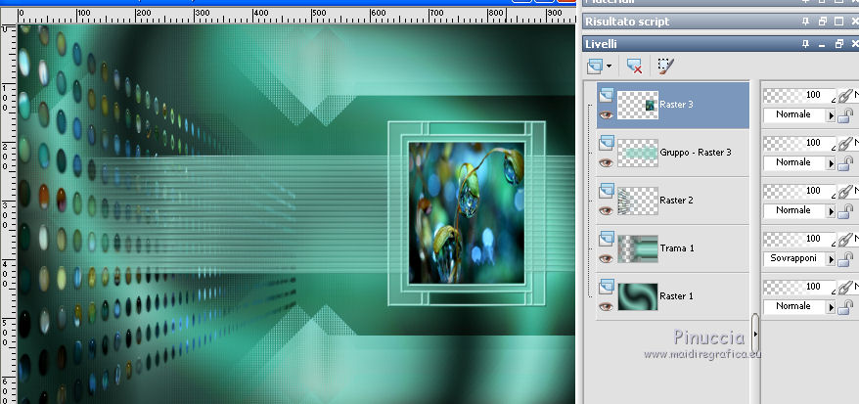Click the link chain icon for Raster 2
This screenshot has height=404, width=859.
tap(845, 192)
